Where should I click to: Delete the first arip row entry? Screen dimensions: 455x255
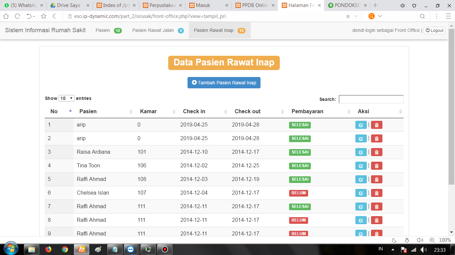pos(376,125)
